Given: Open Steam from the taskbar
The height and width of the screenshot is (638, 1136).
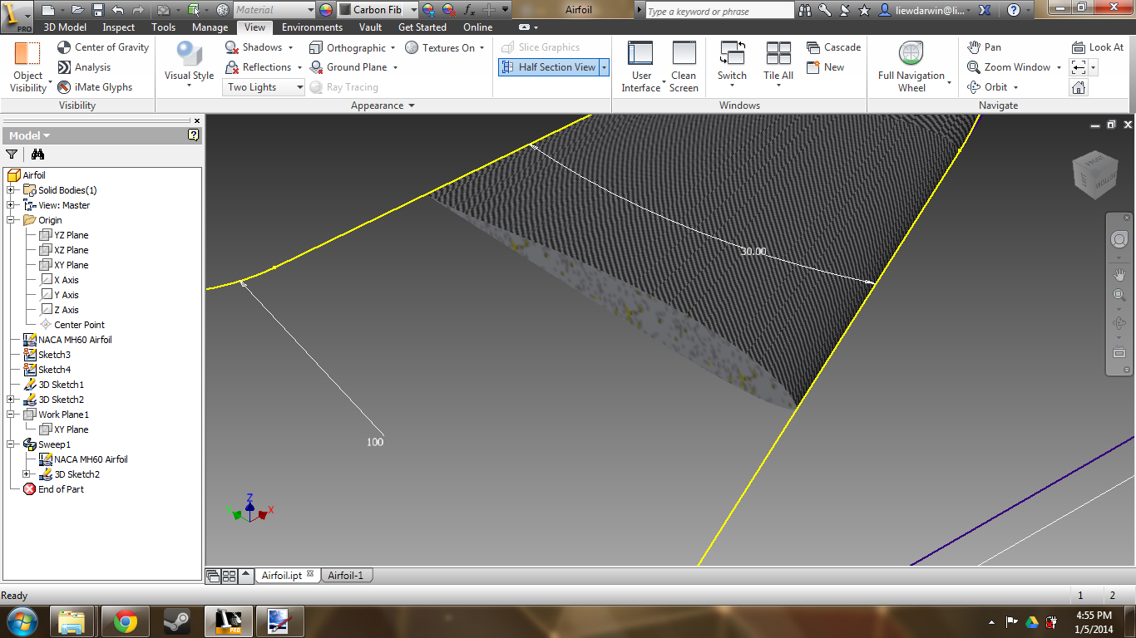Looking at the screenshot, I should (175, 621).
